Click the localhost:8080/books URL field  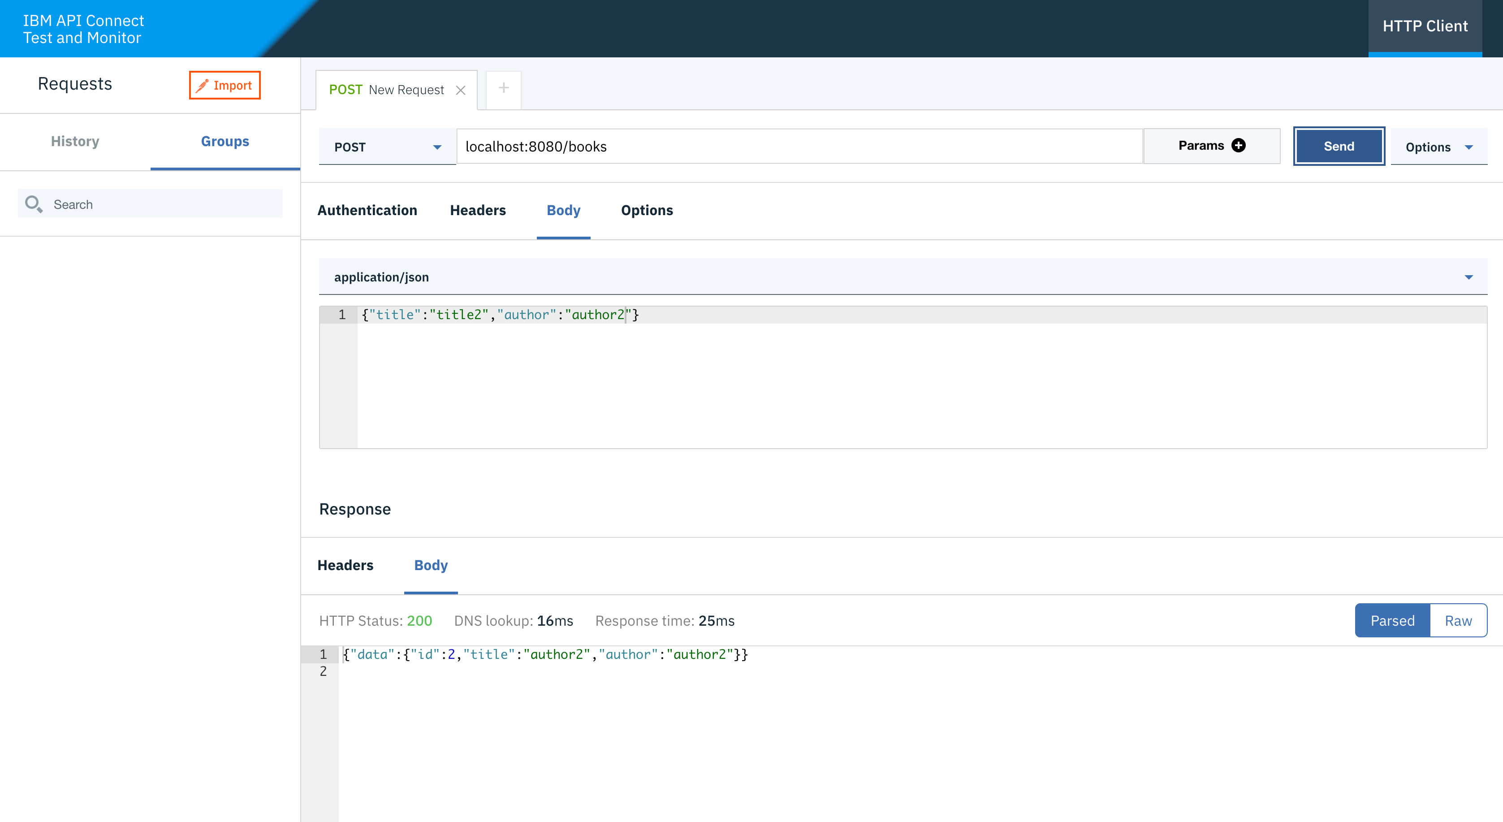[799, 147]
